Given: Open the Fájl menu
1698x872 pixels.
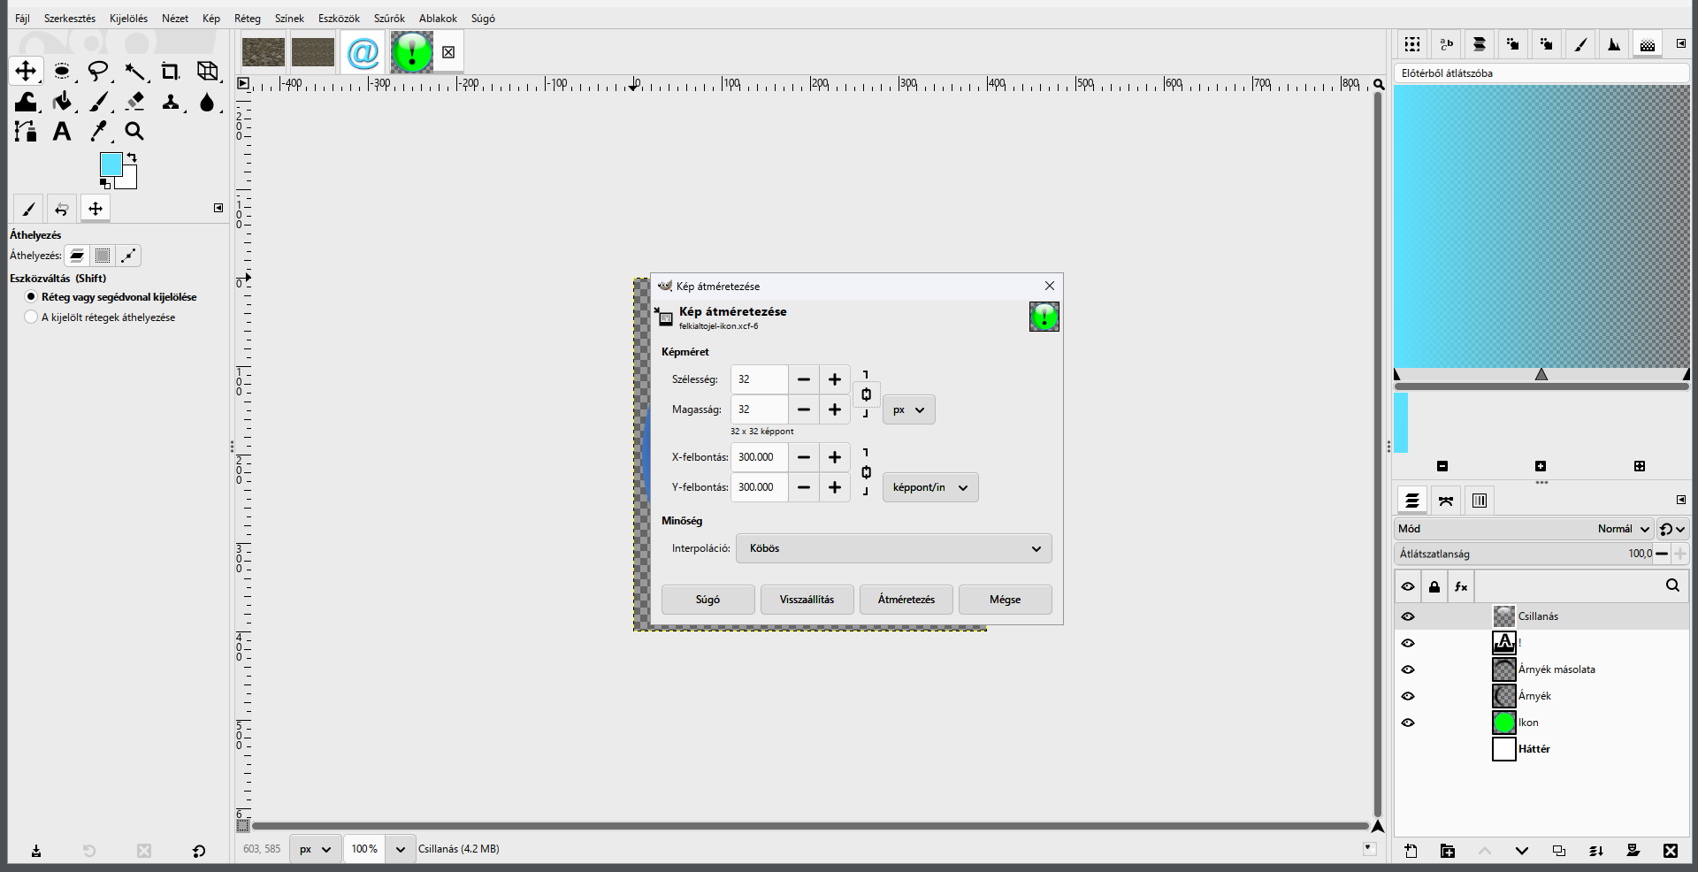Looking at the screenshot, I should click(22, 19).
